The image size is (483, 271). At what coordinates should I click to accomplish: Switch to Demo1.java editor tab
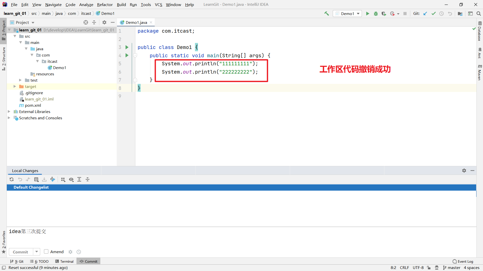[136, 22]
